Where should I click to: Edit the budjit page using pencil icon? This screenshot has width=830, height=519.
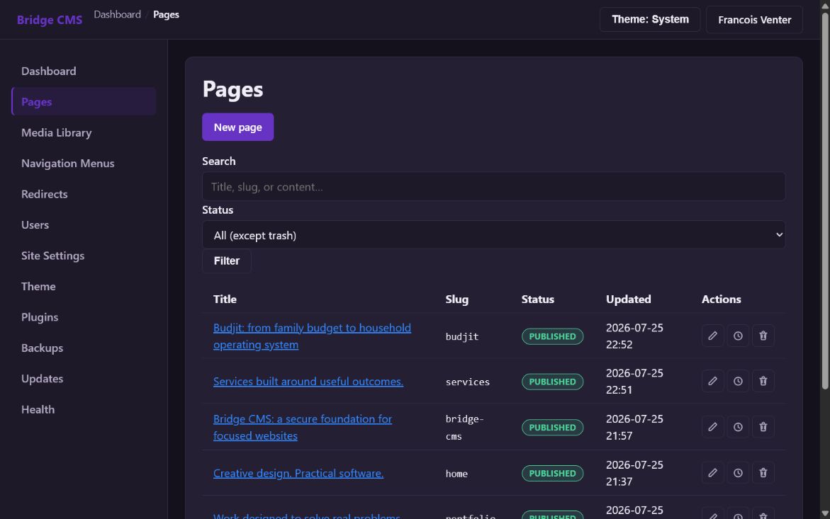coord(712,336)
